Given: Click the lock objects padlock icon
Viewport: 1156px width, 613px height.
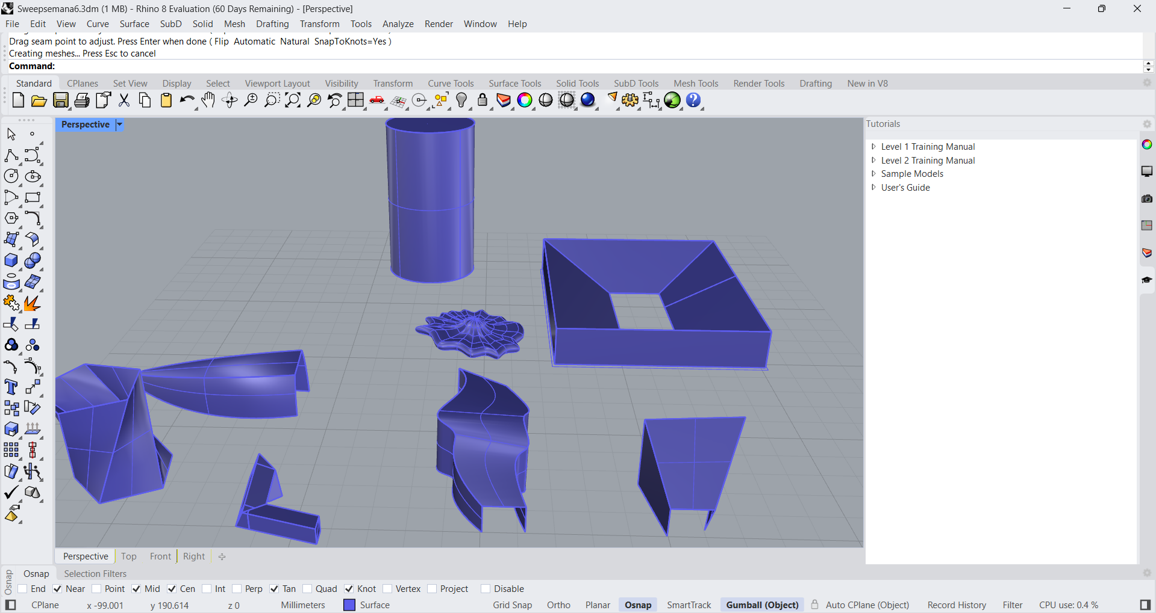Looking at the screenshot, I should click(x=483, y=100).
